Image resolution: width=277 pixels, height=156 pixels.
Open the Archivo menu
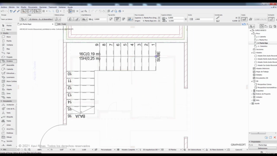click(x=4, y=7)
